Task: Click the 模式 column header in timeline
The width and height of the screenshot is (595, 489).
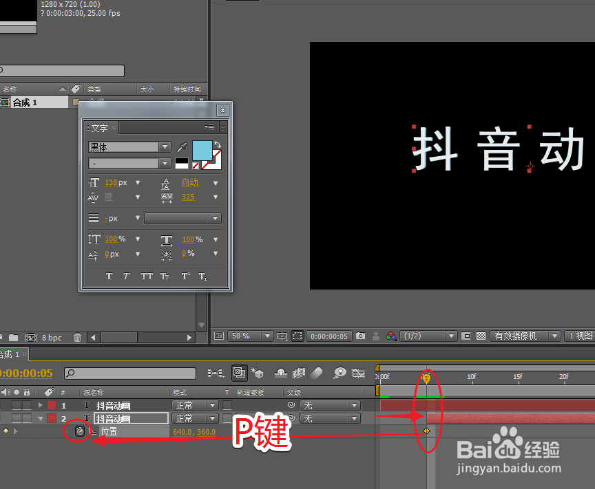Action: click(180, 392)
